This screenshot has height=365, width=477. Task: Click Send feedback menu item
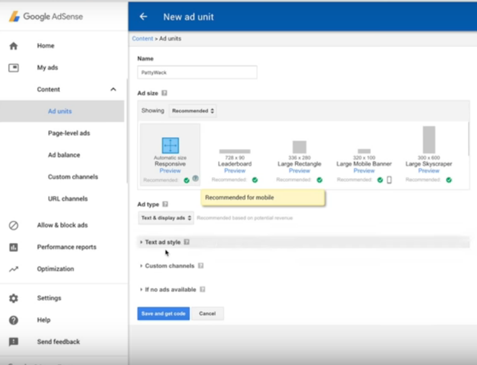click(59, 342)
